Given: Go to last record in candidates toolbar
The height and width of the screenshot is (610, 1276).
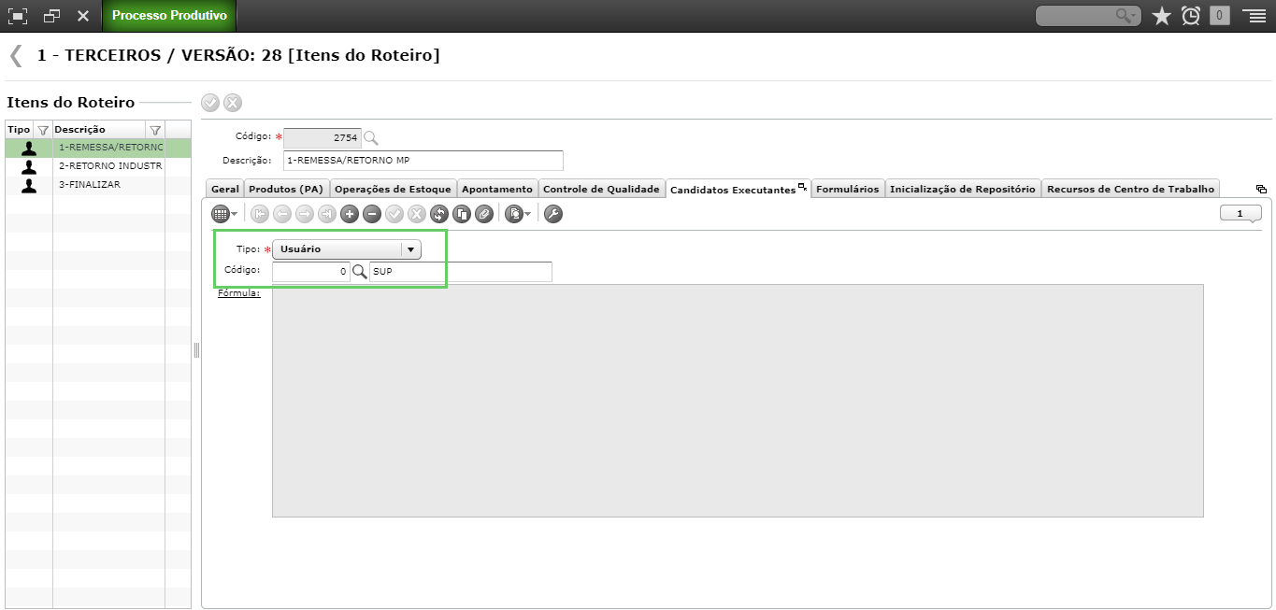Looking at the screenshot, I should click(x=327, y=214).
